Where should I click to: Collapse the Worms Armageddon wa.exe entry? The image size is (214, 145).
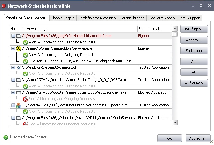(13, 49)
